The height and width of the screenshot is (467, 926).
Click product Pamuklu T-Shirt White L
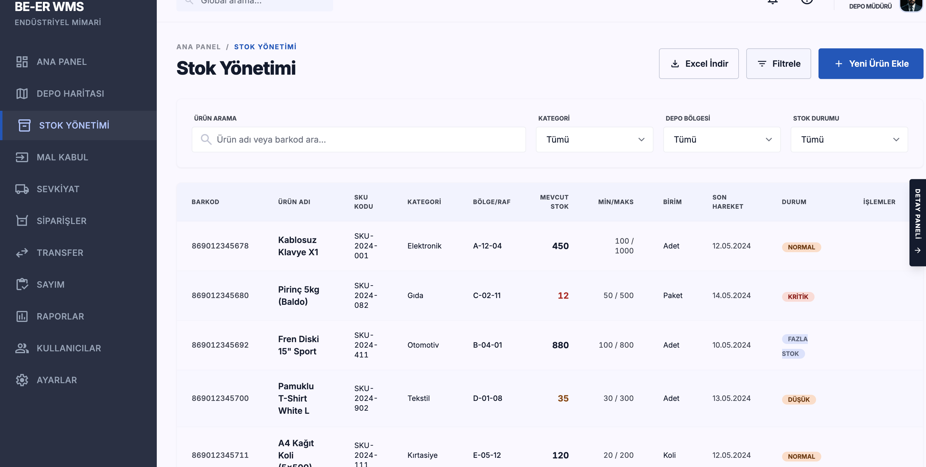pyautogui.click(x=295, y=398)
